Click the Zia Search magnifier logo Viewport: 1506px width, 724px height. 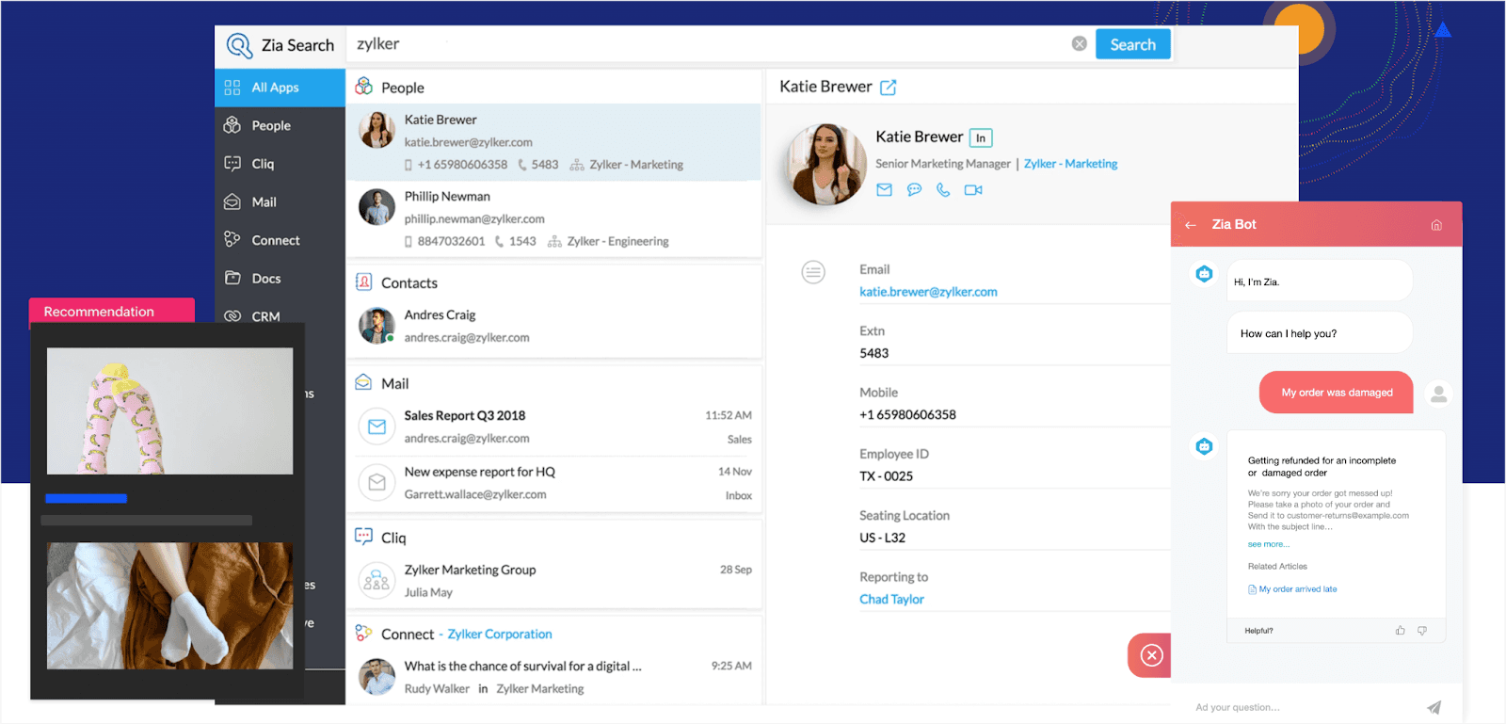[x=239, y=45]
